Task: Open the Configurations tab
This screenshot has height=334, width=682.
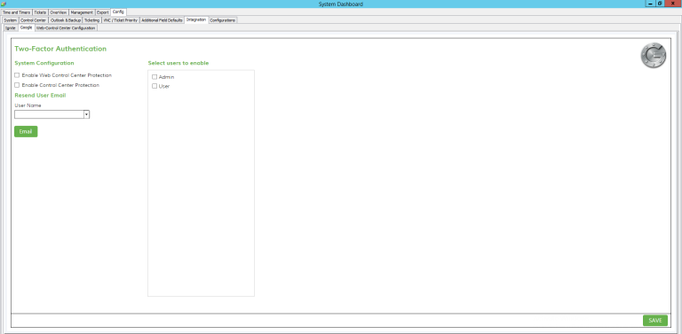Action: pos(223,20)
